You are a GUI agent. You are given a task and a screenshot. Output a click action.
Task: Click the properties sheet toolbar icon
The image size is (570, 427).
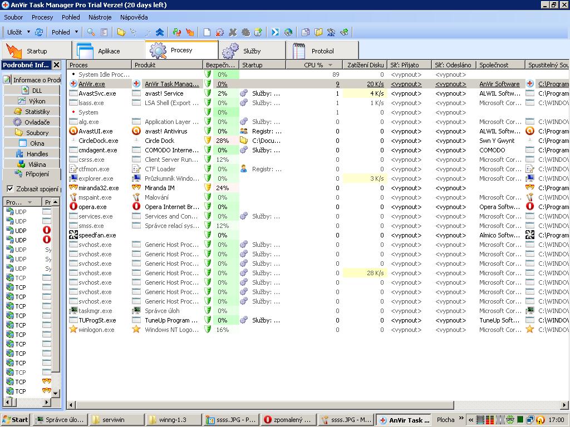[x=104, y=32]
